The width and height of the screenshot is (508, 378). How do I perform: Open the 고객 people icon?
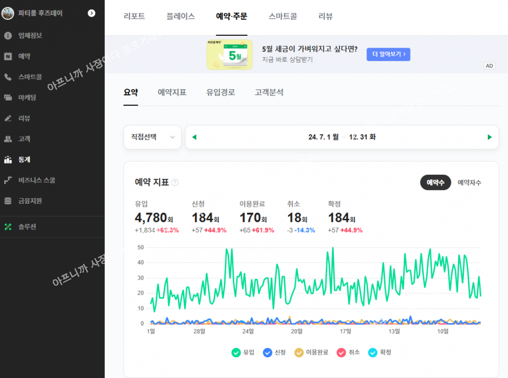(x=8, y=139)
